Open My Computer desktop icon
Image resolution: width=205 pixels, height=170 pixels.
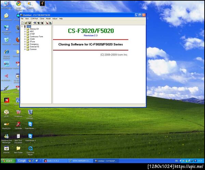[6, 5]
